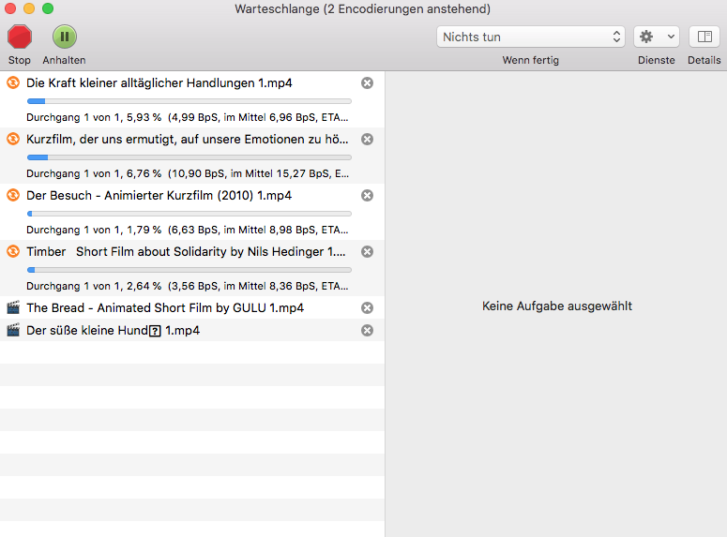Delete 'Der süße kleine Hund' from queue
Screen dimensions: 727x537
click(367, 331)
